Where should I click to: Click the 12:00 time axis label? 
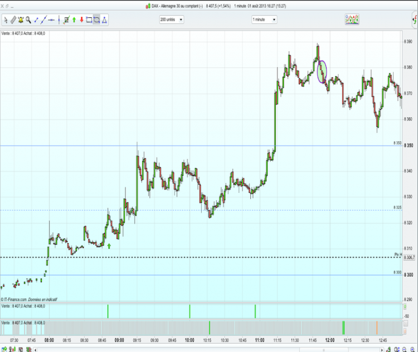[330, 340]
